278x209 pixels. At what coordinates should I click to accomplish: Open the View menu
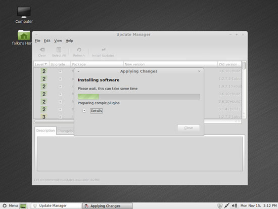tap(58, 40)
